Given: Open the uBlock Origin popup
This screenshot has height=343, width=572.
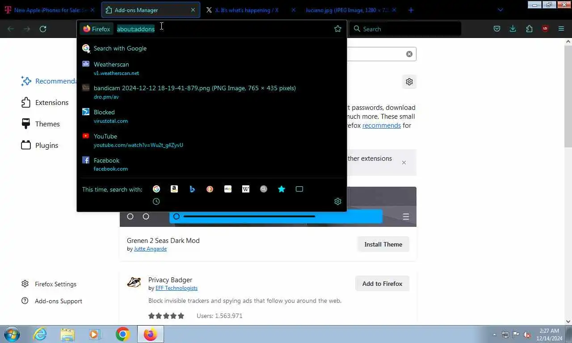Looking at the screenshot, I should click(x=545, y=29).
